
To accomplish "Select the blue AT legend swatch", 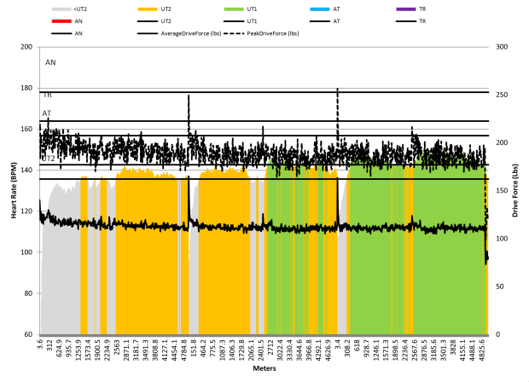I will click(x=321, y=9).
